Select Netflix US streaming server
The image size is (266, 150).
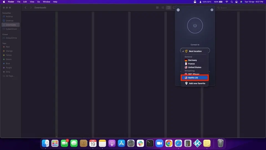(195, 78)
